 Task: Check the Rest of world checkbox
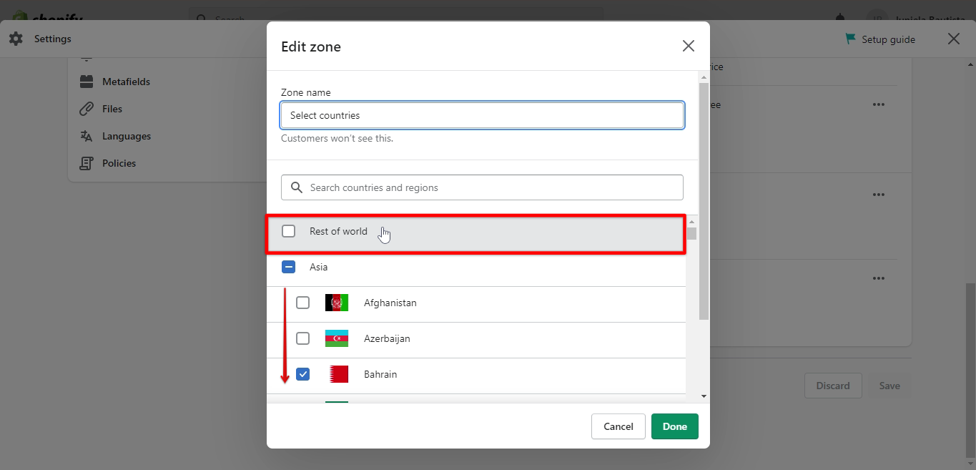(x=289, y=230)
